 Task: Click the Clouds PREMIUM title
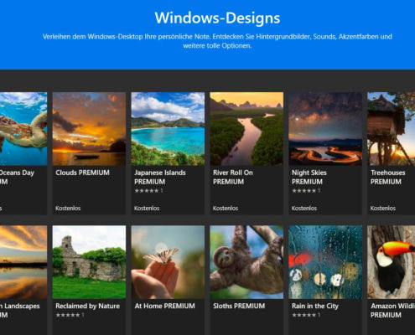(82, 173)
